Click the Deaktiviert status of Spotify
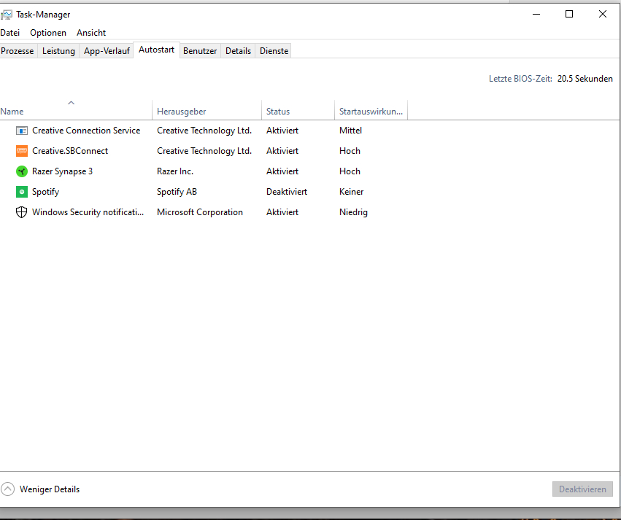621x520 pixels. [287, 192]
